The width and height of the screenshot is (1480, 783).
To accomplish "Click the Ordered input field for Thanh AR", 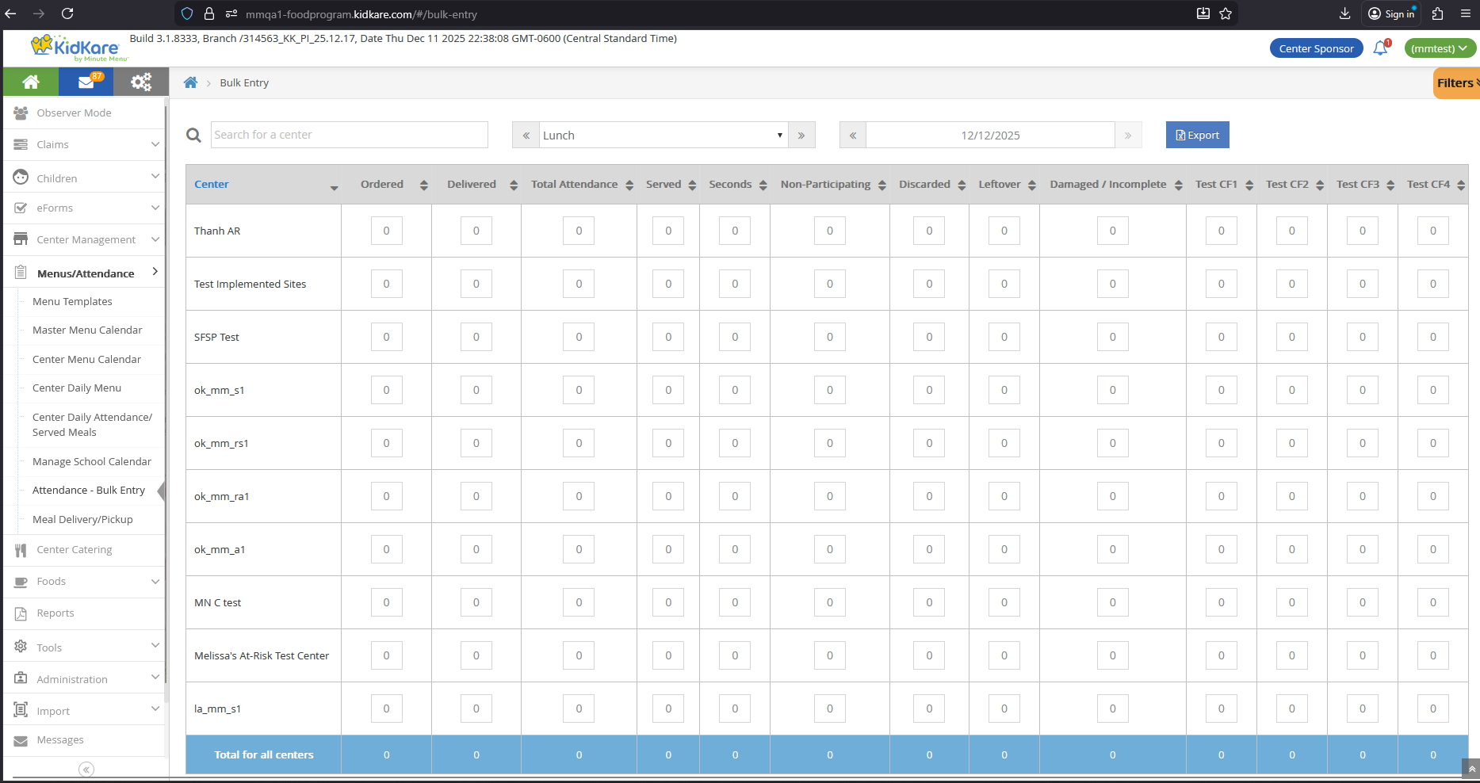I will pos(386,231).
